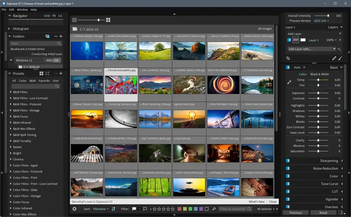Select the brush tool in Layers panel

(x=340, y=58)
